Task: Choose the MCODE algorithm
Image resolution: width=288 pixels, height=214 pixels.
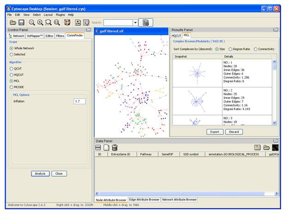Action: coord(12,87)
